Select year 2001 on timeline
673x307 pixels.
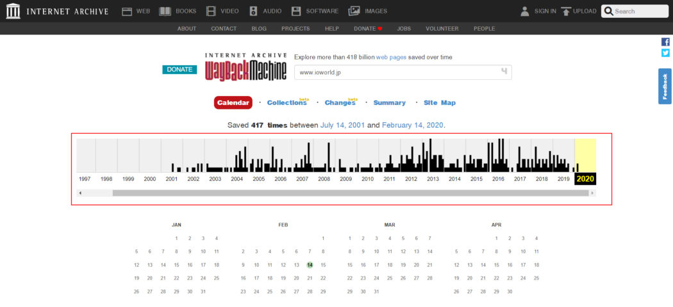click(x=172, y=179)
